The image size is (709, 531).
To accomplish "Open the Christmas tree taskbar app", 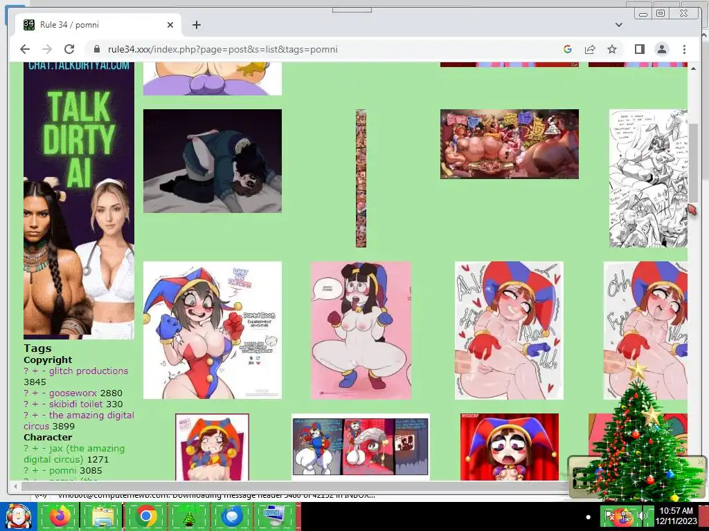I will click(x=188, y=516).
